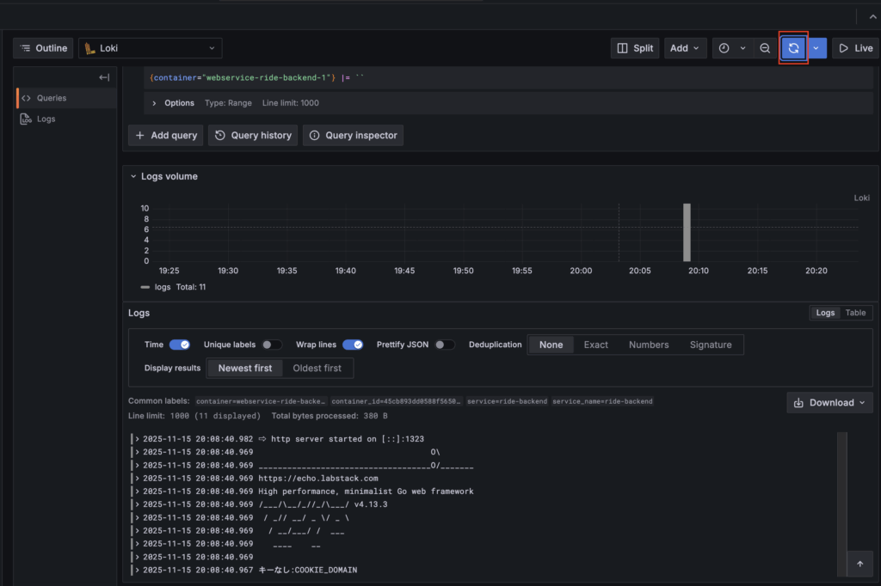
Task: Click the zoom out time range icon
Action: point(765,48)
